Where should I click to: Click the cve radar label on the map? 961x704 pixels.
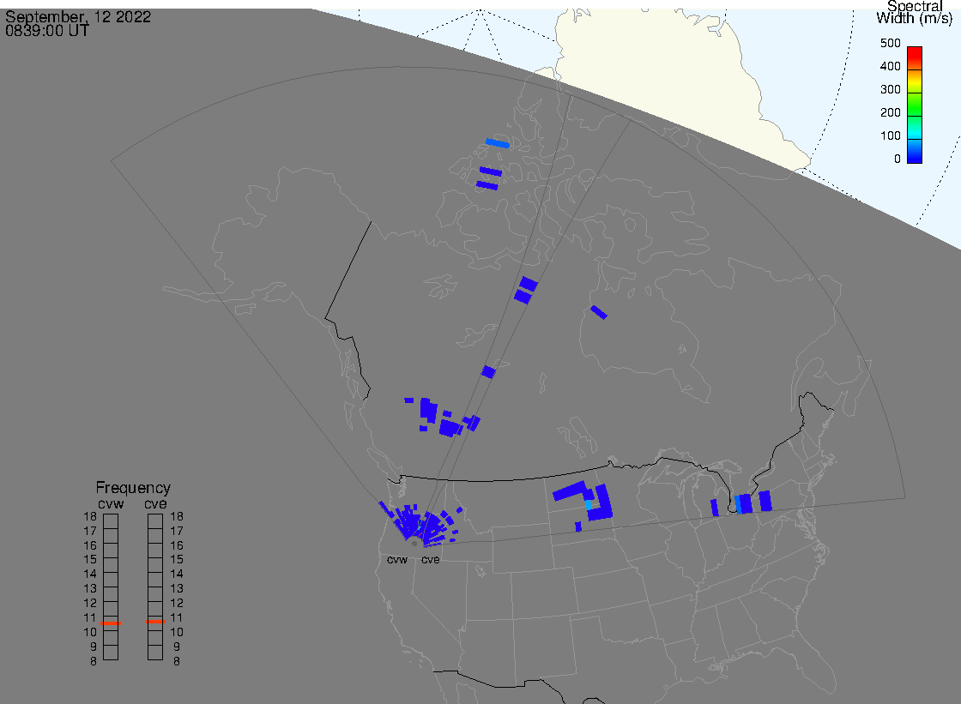coord(430,560)
